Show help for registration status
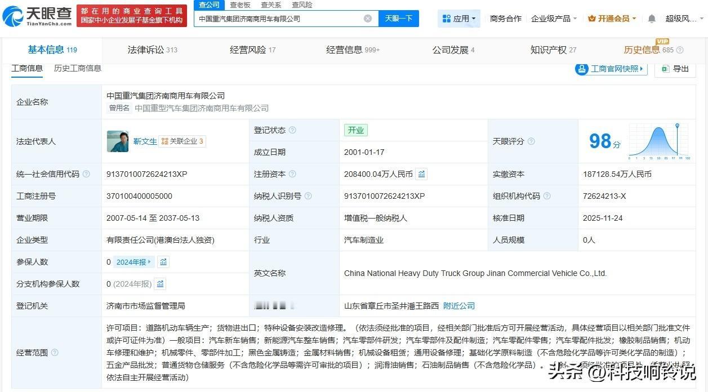Screen dimensions: 708x392 [x=292, y=130]
